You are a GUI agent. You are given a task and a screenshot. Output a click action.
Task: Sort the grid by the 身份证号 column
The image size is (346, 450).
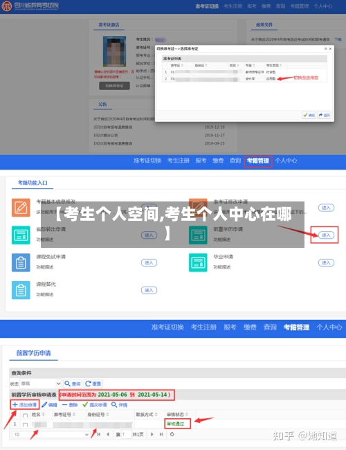coord(98,415)
